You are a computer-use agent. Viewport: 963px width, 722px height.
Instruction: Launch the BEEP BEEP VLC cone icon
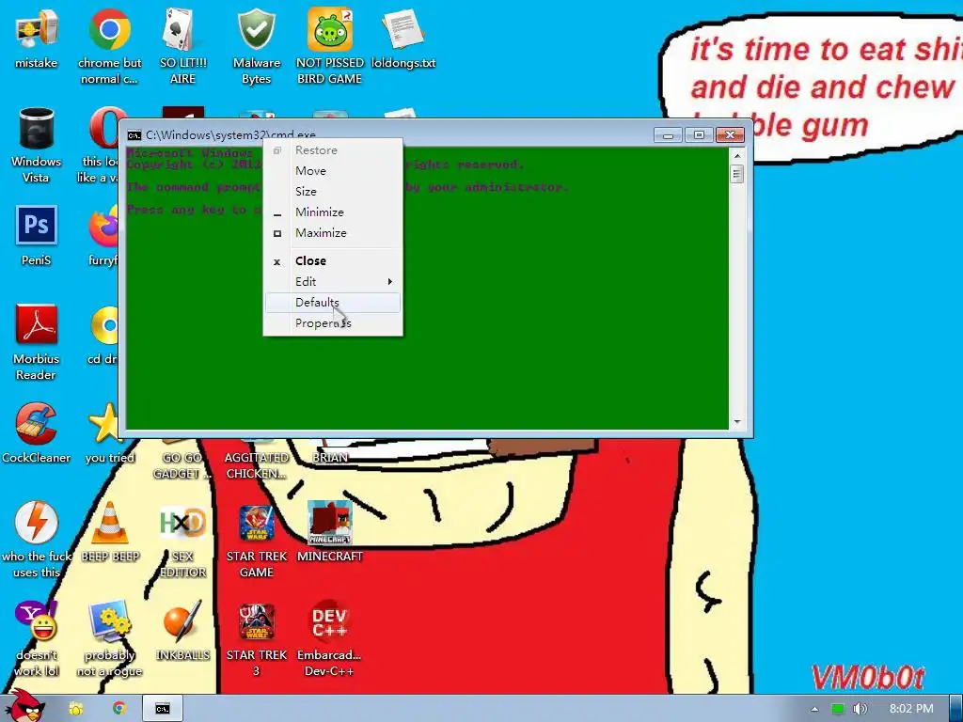coord(110,532)
